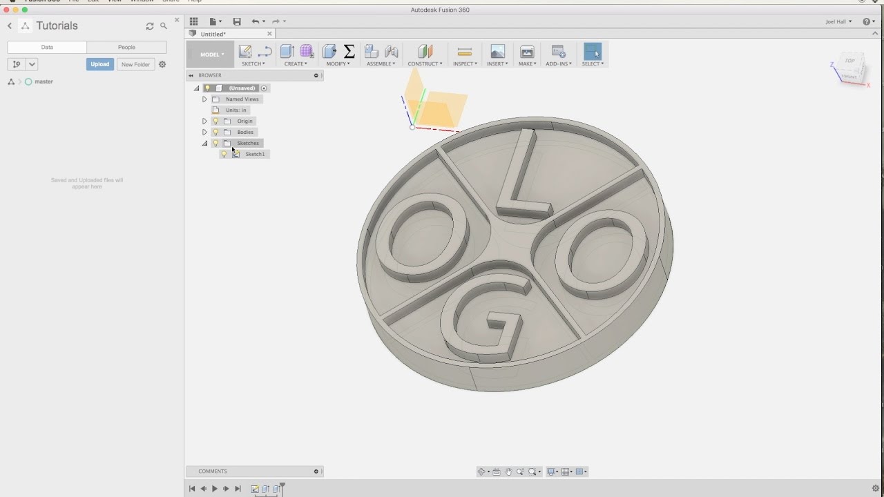Click the Add-Ins scripts icon

[x=559, y=52]
